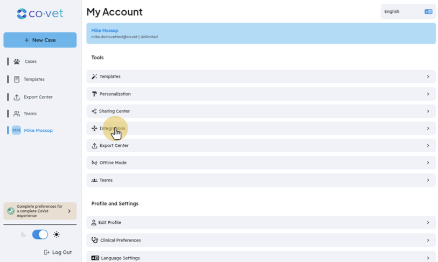Screen dimensions: 438x262
Task: Open Templates in the sidebar
Action: (34, 79)
